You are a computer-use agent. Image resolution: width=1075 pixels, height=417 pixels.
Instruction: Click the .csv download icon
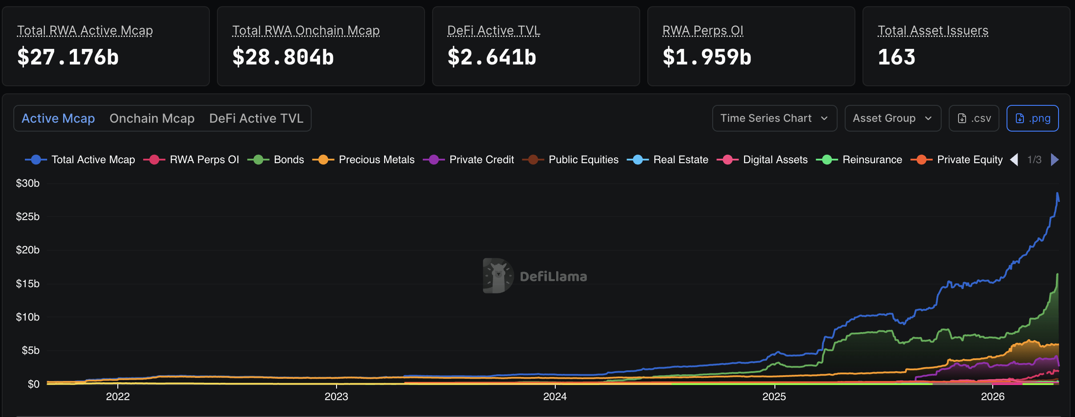click(963, 118)
